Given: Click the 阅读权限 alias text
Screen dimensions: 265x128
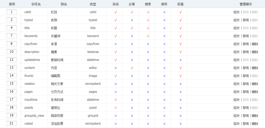Looking at the screenshot, I should pos(57,116).
